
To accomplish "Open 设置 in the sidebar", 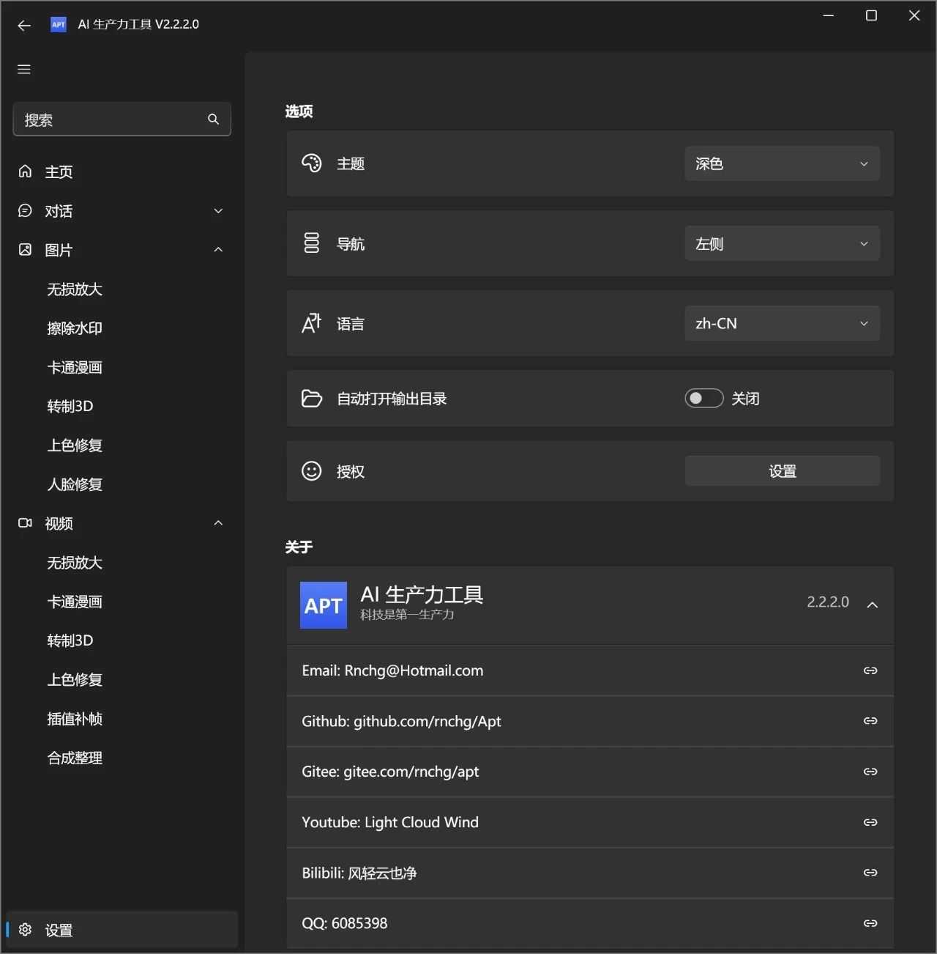I will 122,930.
